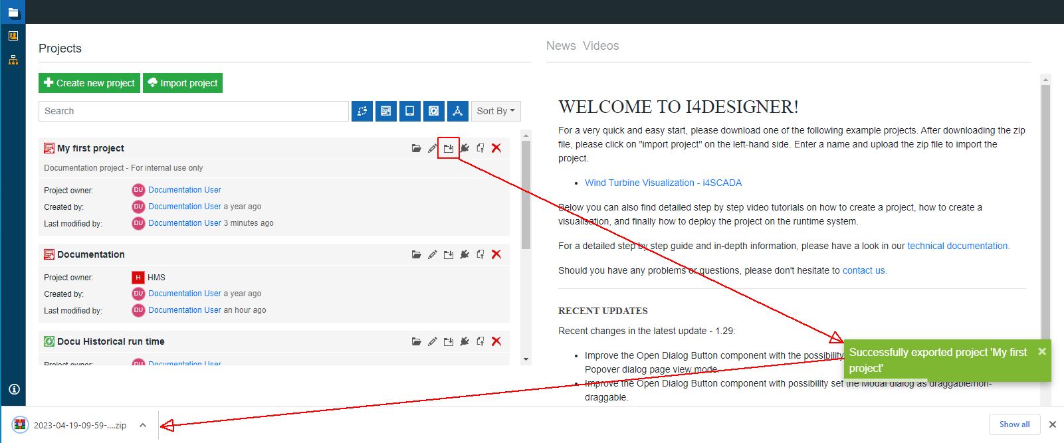Click the Search projects field
The width and height of the screenshot is (1064, 443).
193,111
